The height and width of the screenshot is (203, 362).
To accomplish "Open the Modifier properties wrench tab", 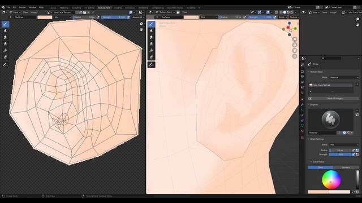I will pyautogui.click(x=302, y=105).
